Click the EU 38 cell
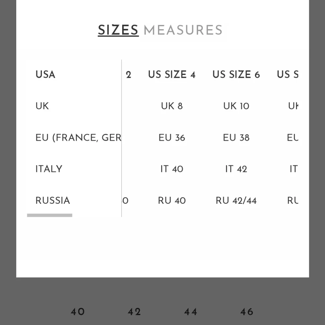Viewport: 325px width, 325px height. coord(236,137)
